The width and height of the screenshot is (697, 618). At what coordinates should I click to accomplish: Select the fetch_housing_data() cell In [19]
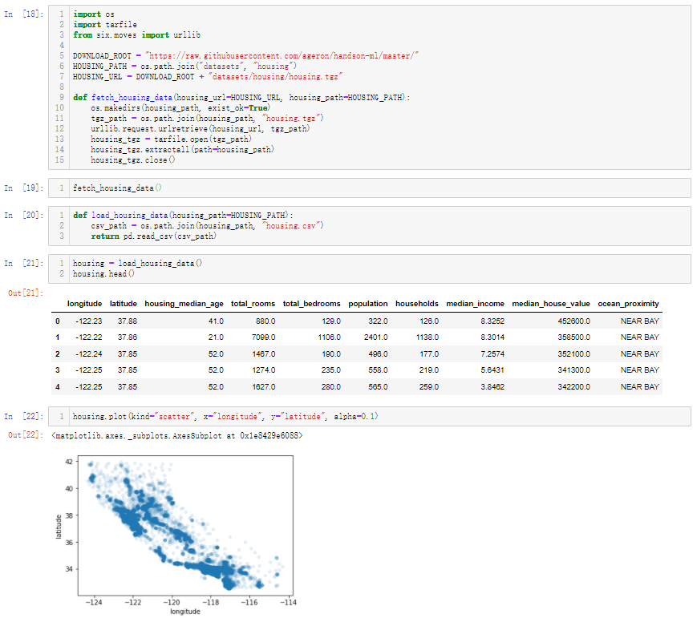[370, 188]
